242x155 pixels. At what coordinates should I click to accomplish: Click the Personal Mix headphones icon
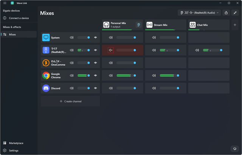pos(106,25)
